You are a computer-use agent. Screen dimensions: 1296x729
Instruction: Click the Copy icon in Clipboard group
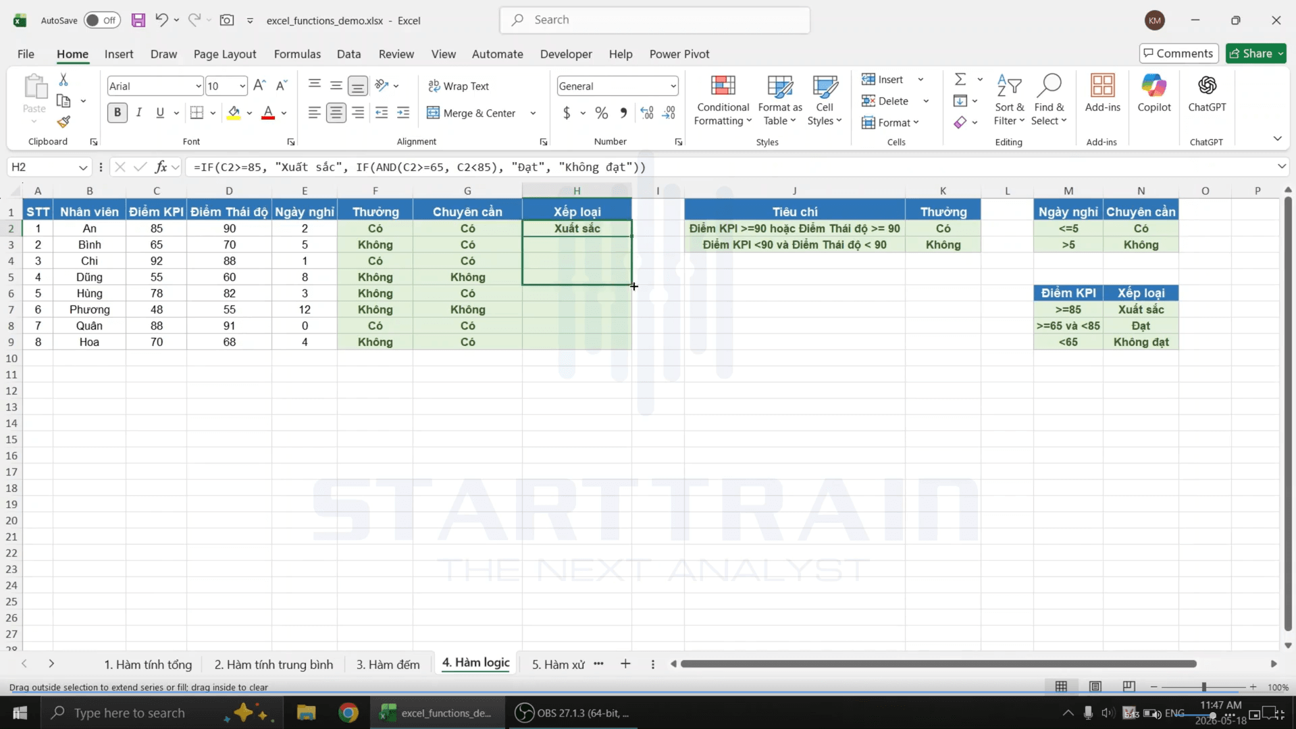point(63,101)
